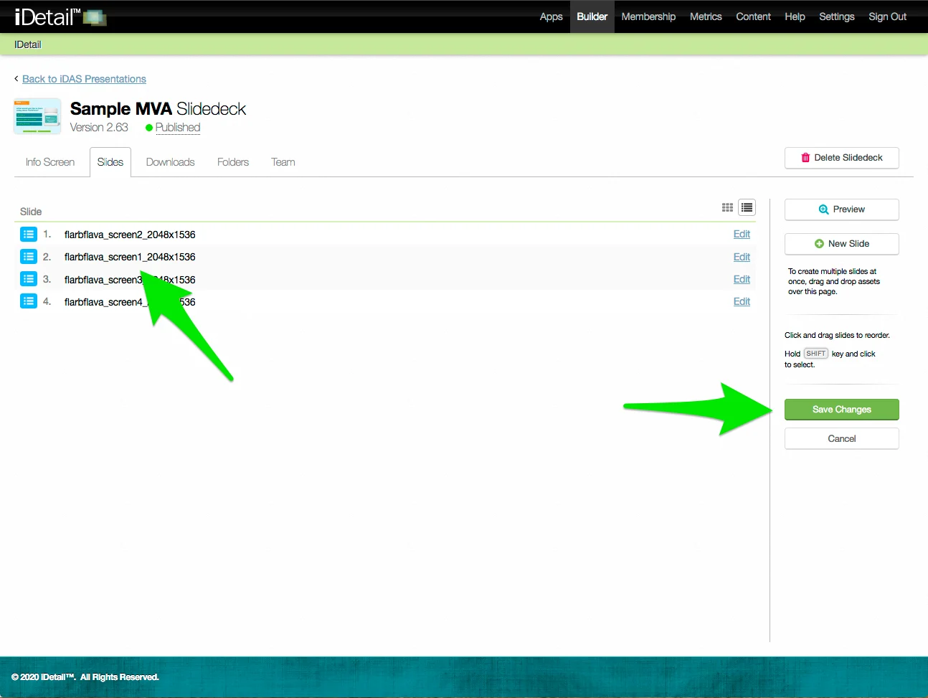Click the plus icon on New Slide

[819, 244]
